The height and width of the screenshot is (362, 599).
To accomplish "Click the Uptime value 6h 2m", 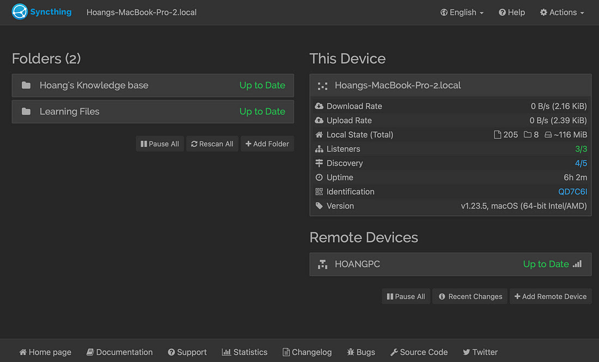I will pyautogui.click(x=576, y=177).
